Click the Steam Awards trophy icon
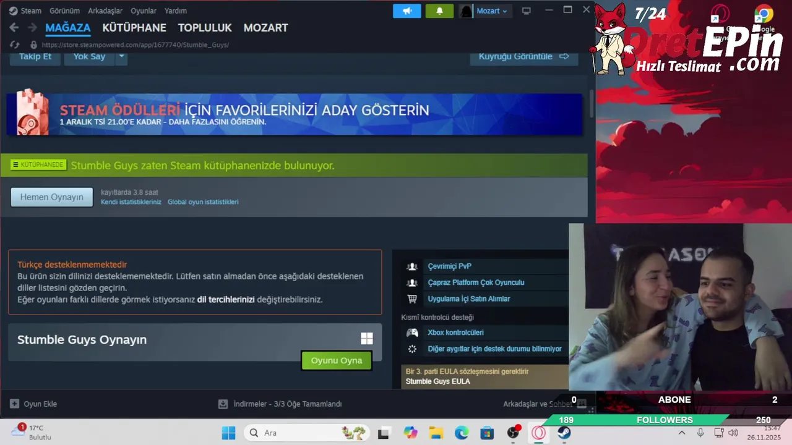The width and height of the screenshot is (792, 445). pyautogui.click(x=32, y=112)
